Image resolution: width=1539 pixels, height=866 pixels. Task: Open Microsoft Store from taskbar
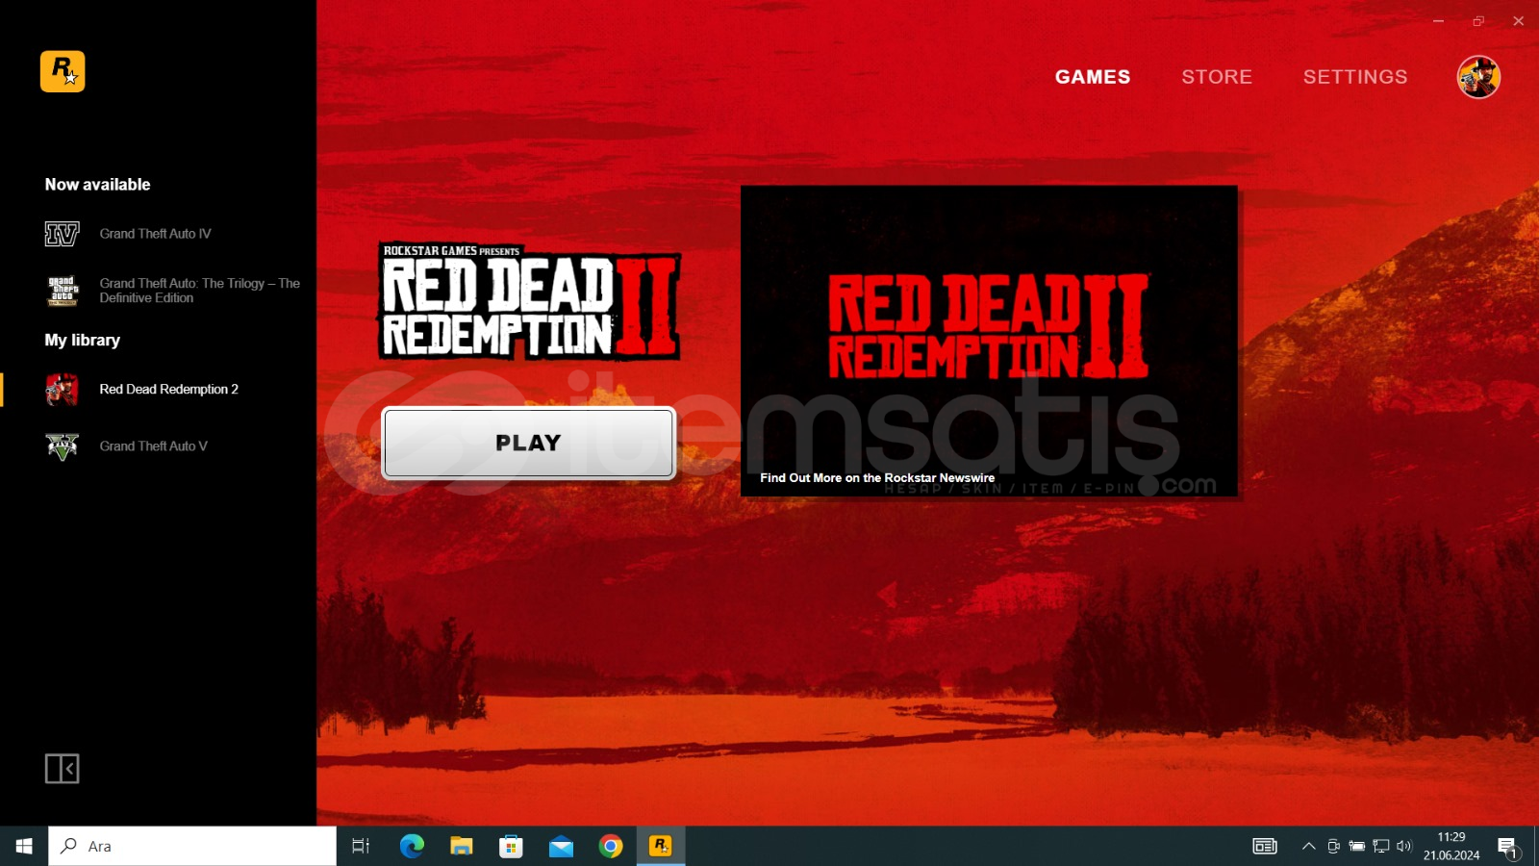coord(511,846)
